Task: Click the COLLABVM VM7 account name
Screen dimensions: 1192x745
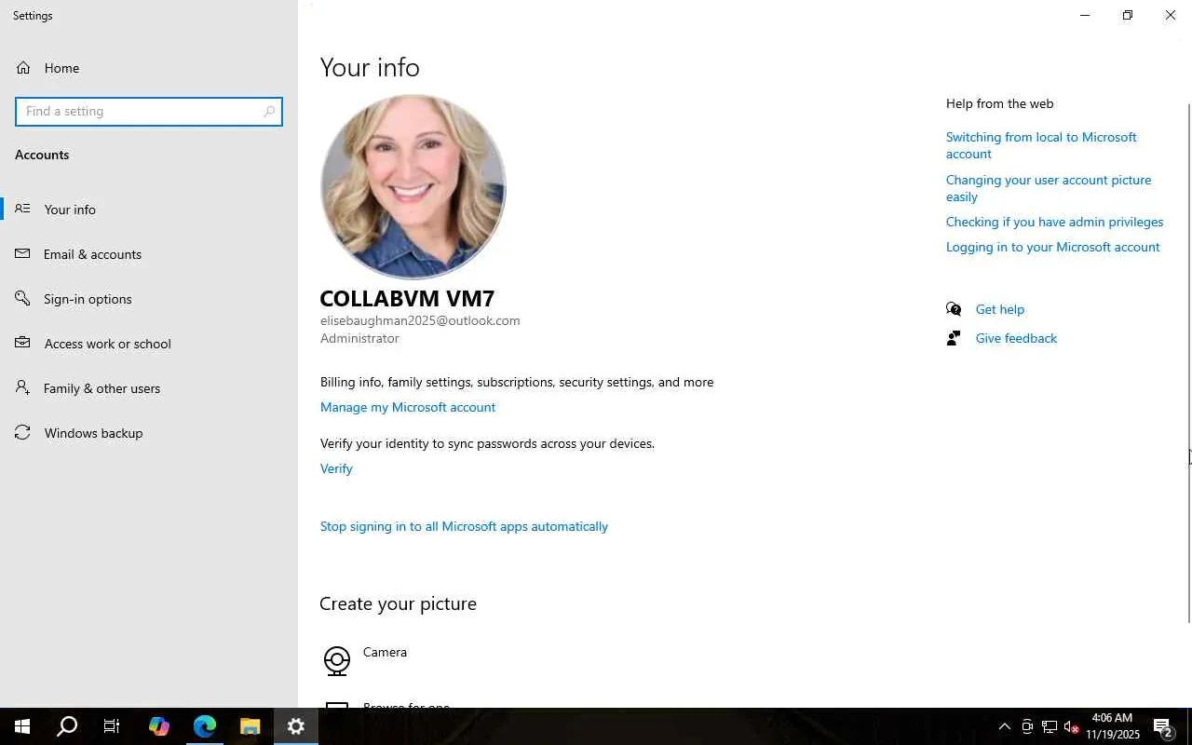Action: pyautogui.click(x=407, y=298)
